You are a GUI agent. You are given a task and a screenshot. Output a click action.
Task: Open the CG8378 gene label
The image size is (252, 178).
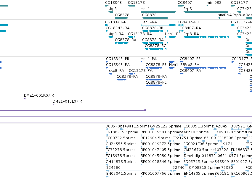coord(122,15)
